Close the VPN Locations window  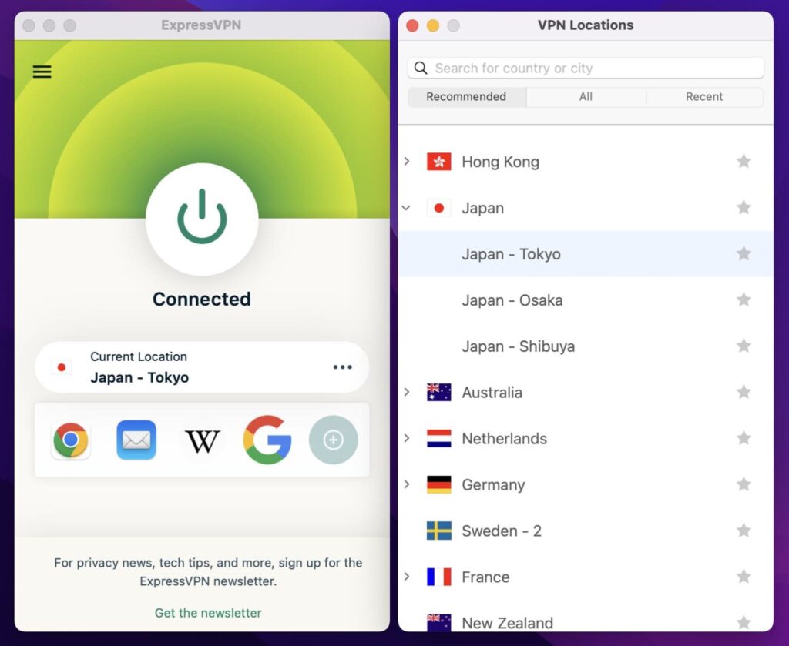(x=412, y=25)
